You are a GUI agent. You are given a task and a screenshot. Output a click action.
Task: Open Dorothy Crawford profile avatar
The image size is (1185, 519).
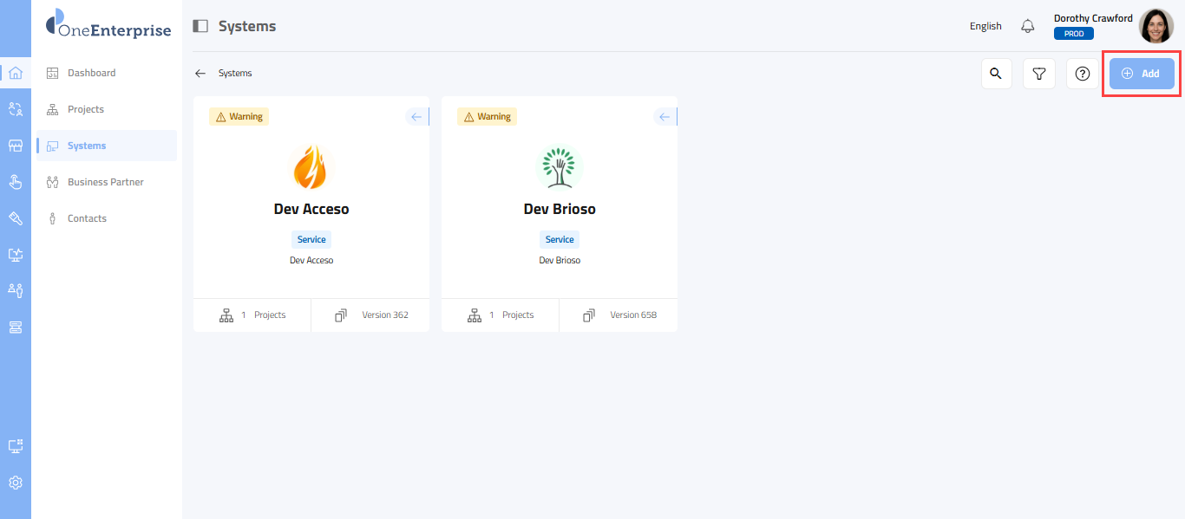[1156, 26]
